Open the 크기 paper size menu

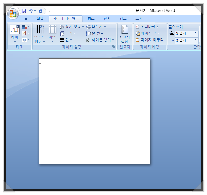click(68, 33)
